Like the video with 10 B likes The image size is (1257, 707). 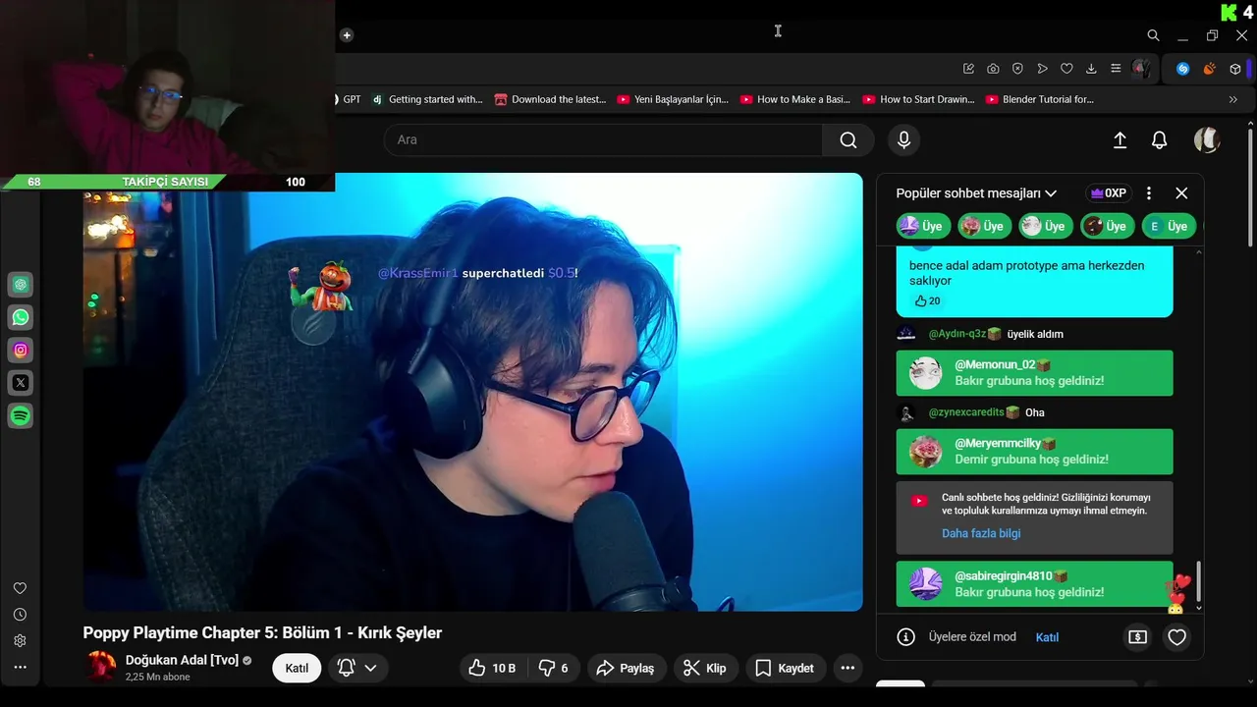[492, 668]
